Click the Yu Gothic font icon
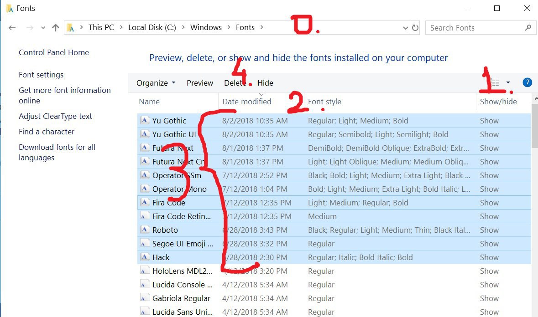The height and width of the screenshot is (317, 538). click(145, 120)
